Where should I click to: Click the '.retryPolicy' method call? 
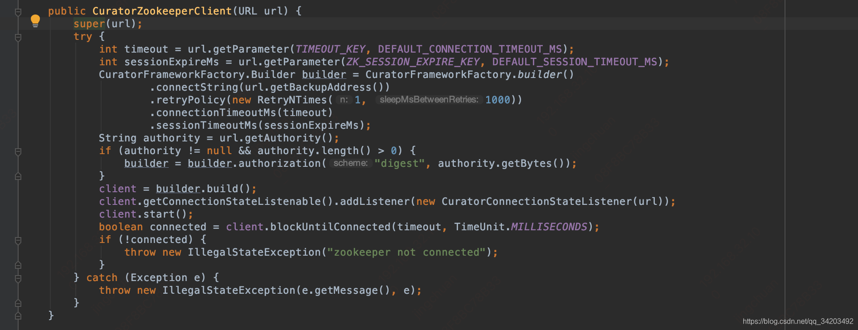pyautogui.click(x=187, y=100)
